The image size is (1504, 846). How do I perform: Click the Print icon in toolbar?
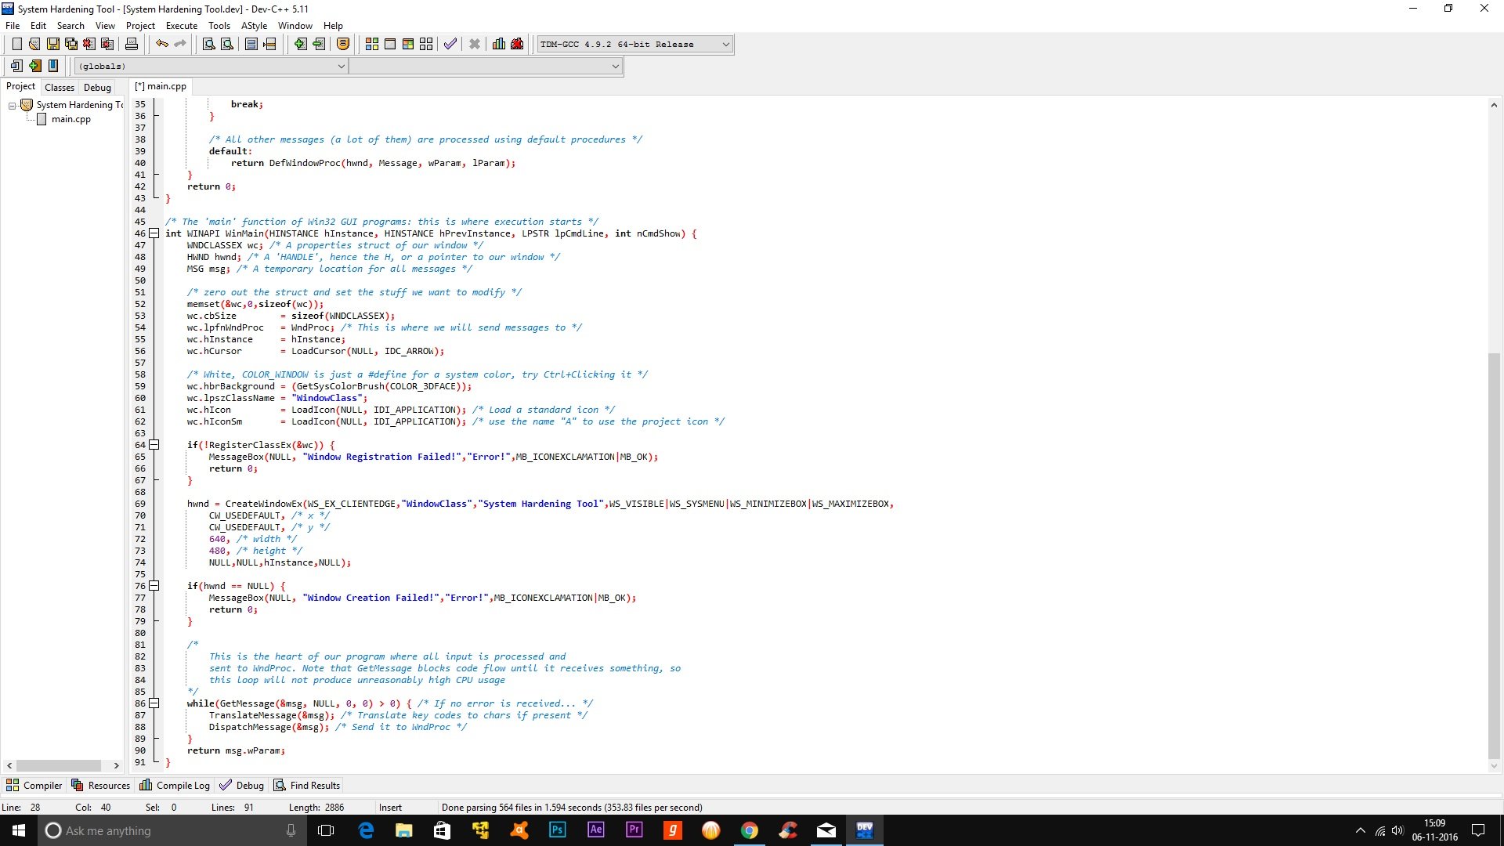click(132, 44)
